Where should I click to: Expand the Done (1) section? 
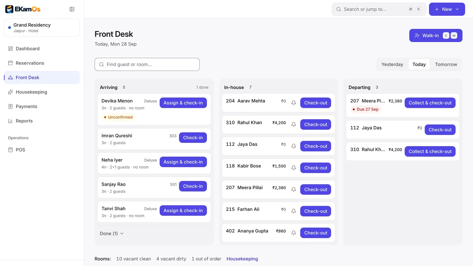112,233
